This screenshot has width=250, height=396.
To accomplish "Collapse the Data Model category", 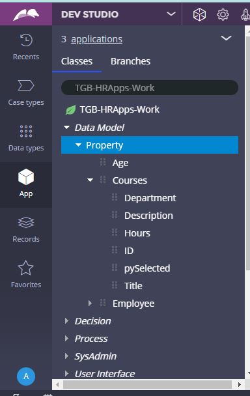I will (x=66, y=128).
